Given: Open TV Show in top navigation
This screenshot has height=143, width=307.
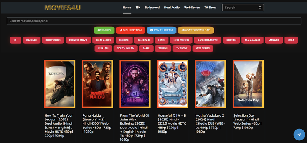Looking at the screenshot, I should [210, 8].
